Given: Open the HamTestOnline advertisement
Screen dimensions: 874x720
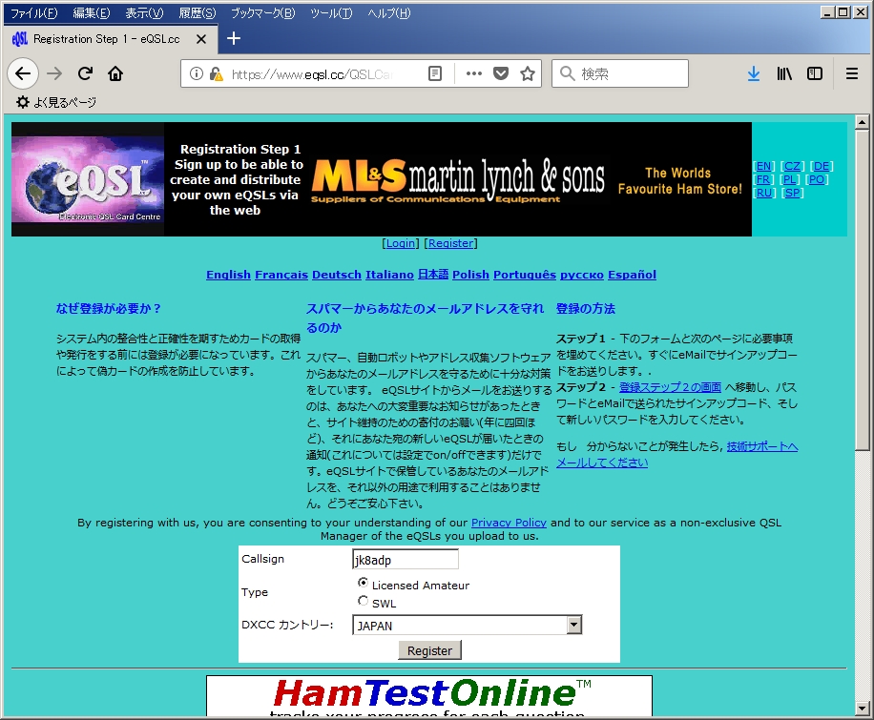Looking at the screenshot, I should click(x=429, y=695).
